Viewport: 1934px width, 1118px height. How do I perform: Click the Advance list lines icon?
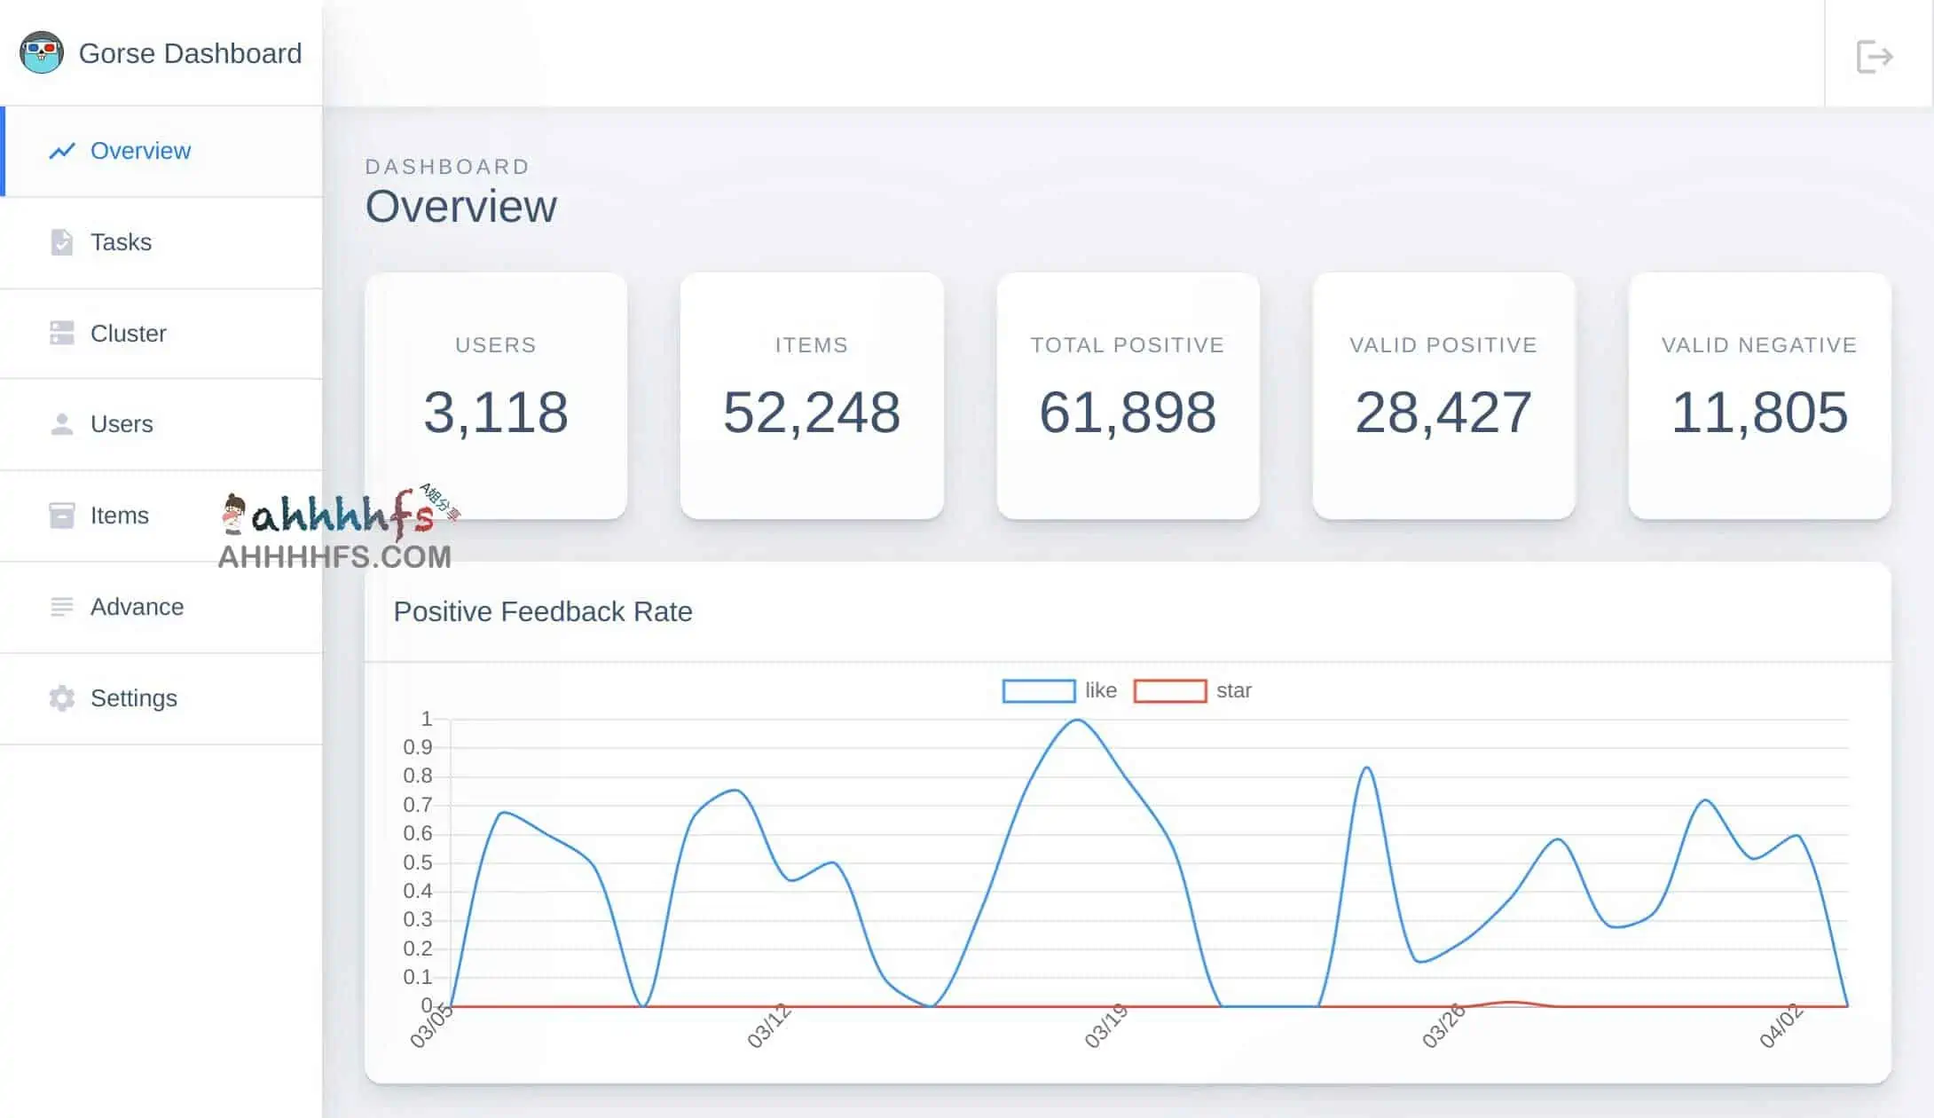pos(61,607)
